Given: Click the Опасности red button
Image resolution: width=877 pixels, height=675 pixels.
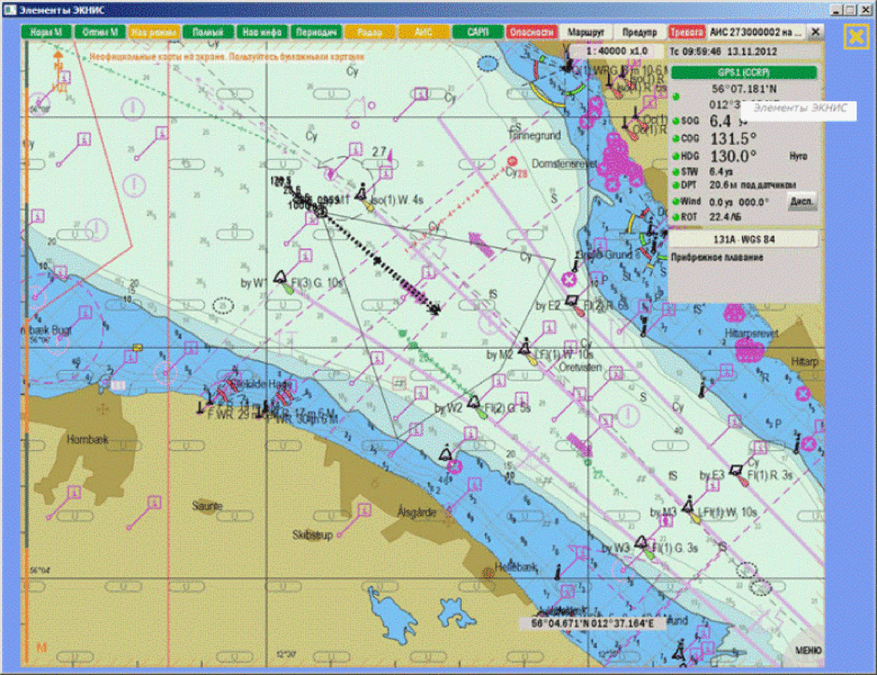Looking at the screenshot, I should point(532,32).
